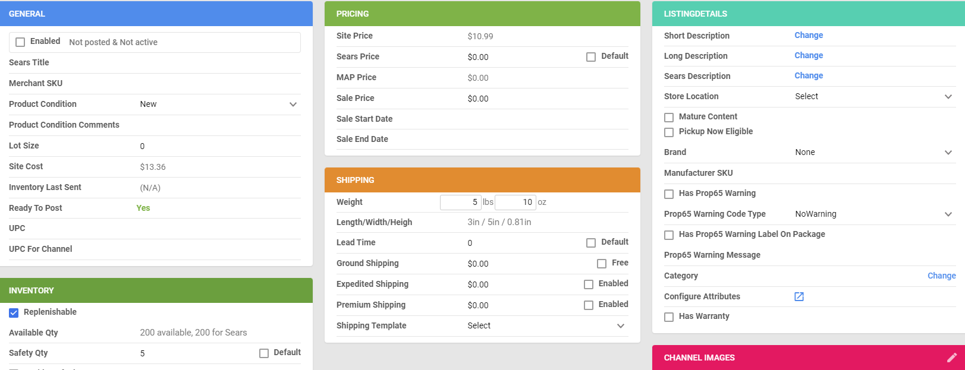Click the INVENTORY panel header
The image size is (965, 370).
pos(156,290)
